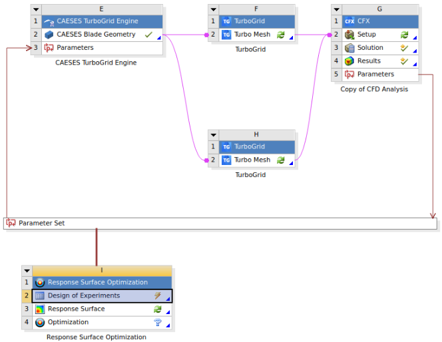Select the CAESES TurboGrid Engine header cell
The width and height of the screenshot is (442, 342).
pos(102,21)
